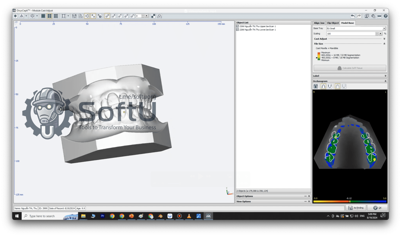This screenshot has width=401, height=236.
Task: Expand the Label panel
Action: coord(385,76)
